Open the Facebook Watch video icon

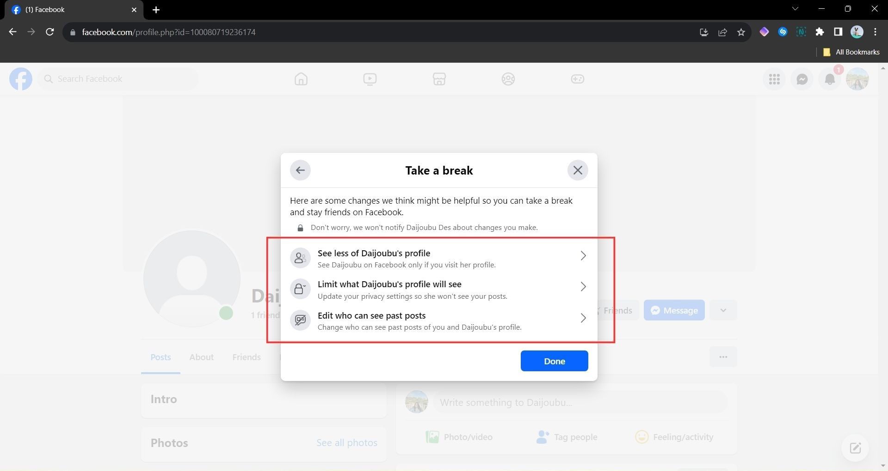click(370, 79)
